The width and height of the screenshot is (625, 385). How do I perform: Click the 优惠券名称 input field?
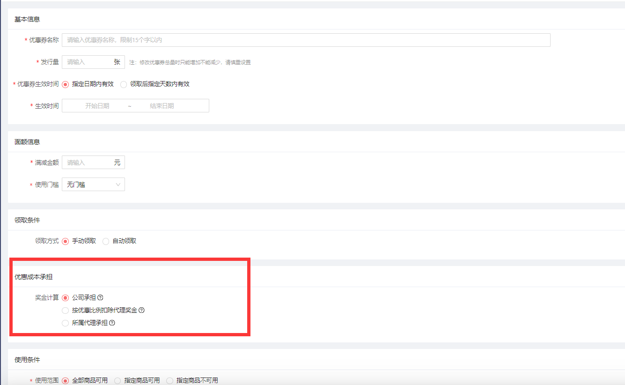click(306, 40)
